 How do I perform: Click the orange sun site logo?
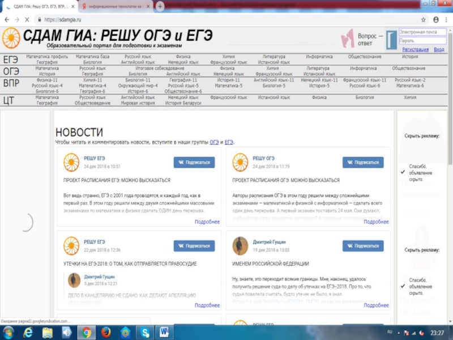pyautogui.click(x=11, y=38)
